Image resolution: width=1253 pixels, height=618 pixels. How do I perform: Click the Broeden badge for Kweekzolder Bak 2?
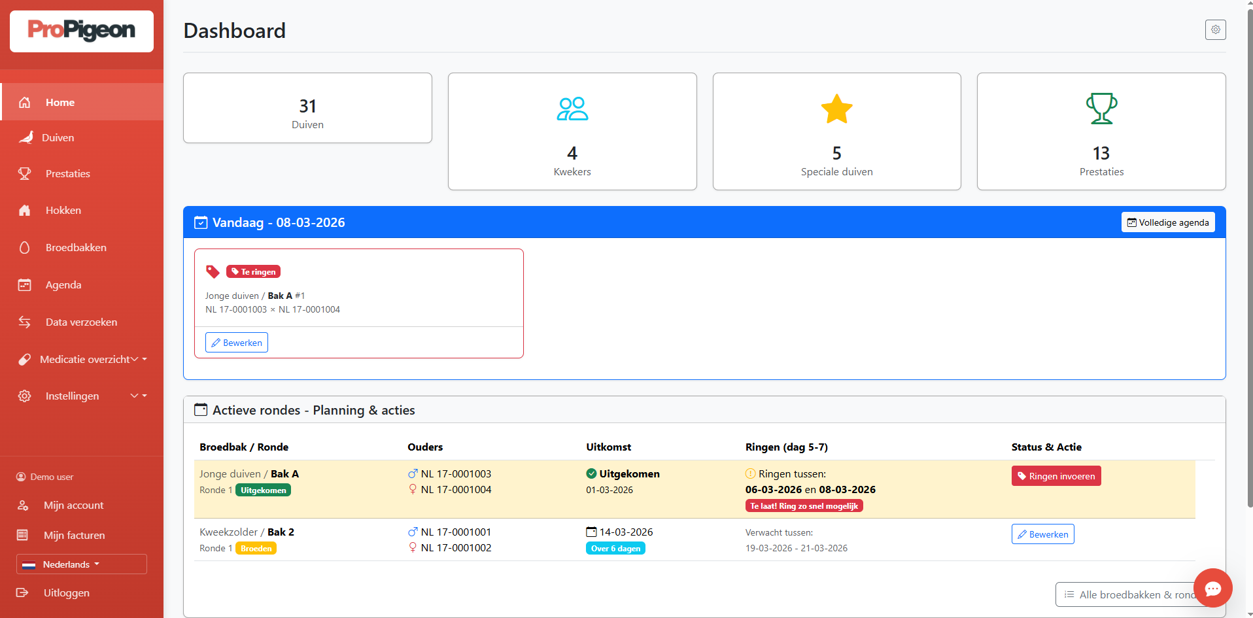pos(255,548)
